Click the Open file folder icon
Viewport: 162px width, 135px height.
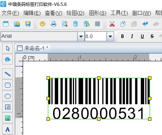(x=17, y=24)
